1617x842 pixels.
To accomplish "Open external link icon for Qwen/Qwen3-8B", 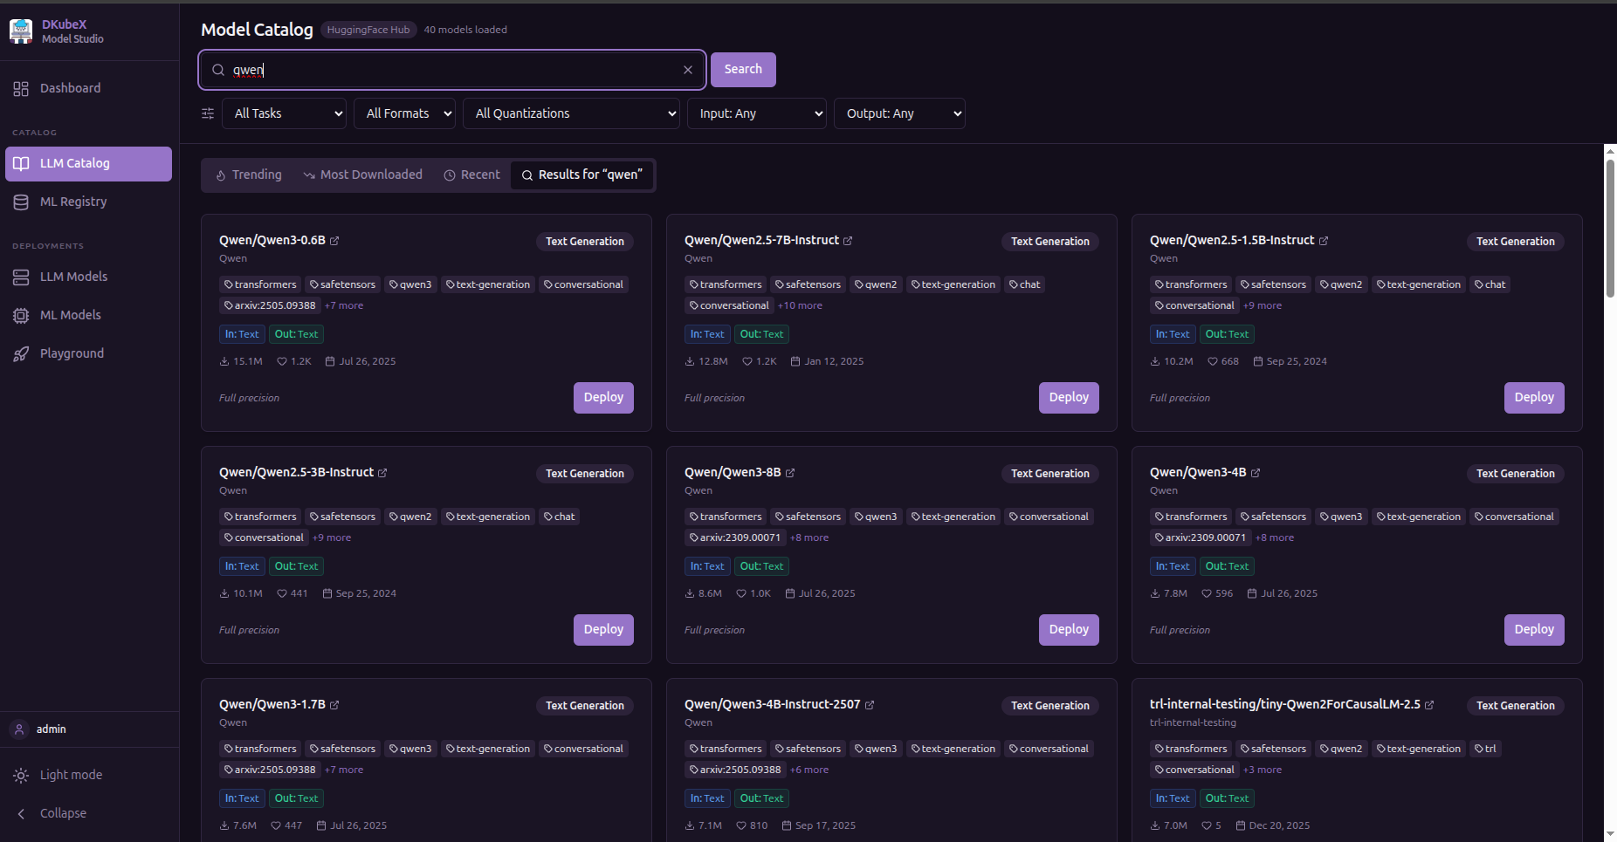I will [790, 473].
